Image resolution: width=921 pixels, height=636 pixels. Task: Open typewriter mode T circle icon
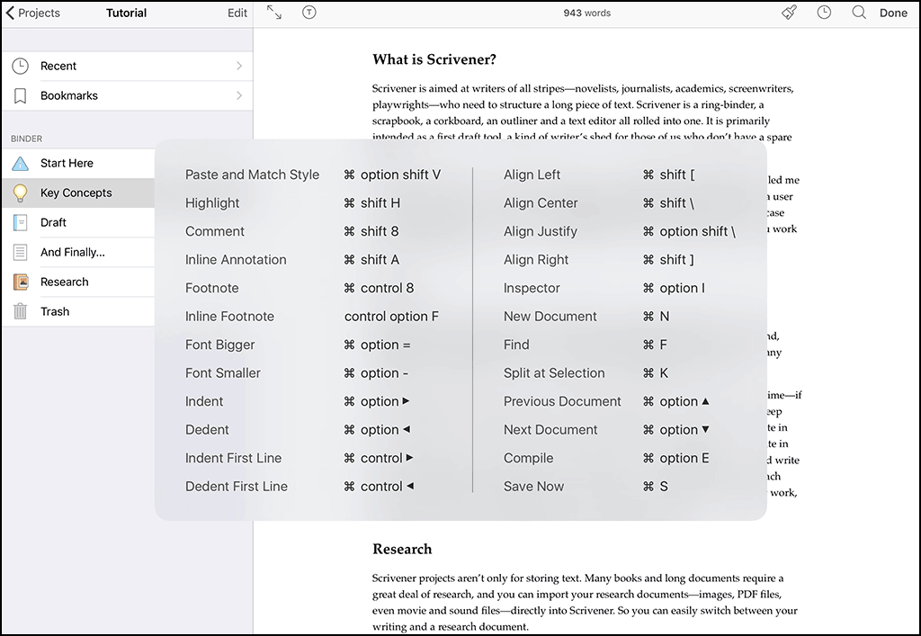pos(309,13)
